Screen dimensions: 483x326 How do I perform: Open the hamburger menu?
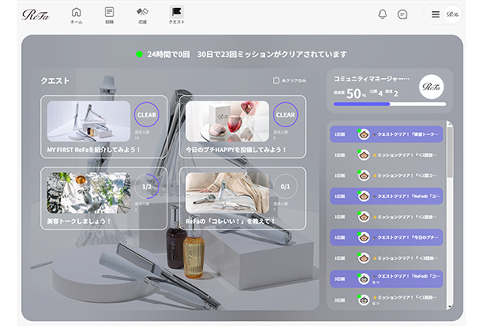[x=436, y=14]
